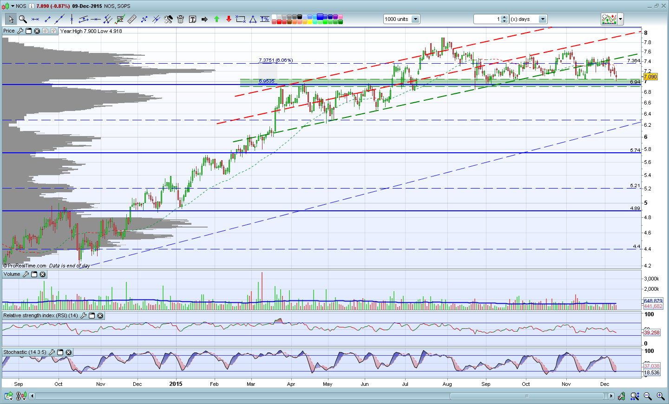Click the trash can delete-objects icon
Screen dimensions: 669x404
180,19
